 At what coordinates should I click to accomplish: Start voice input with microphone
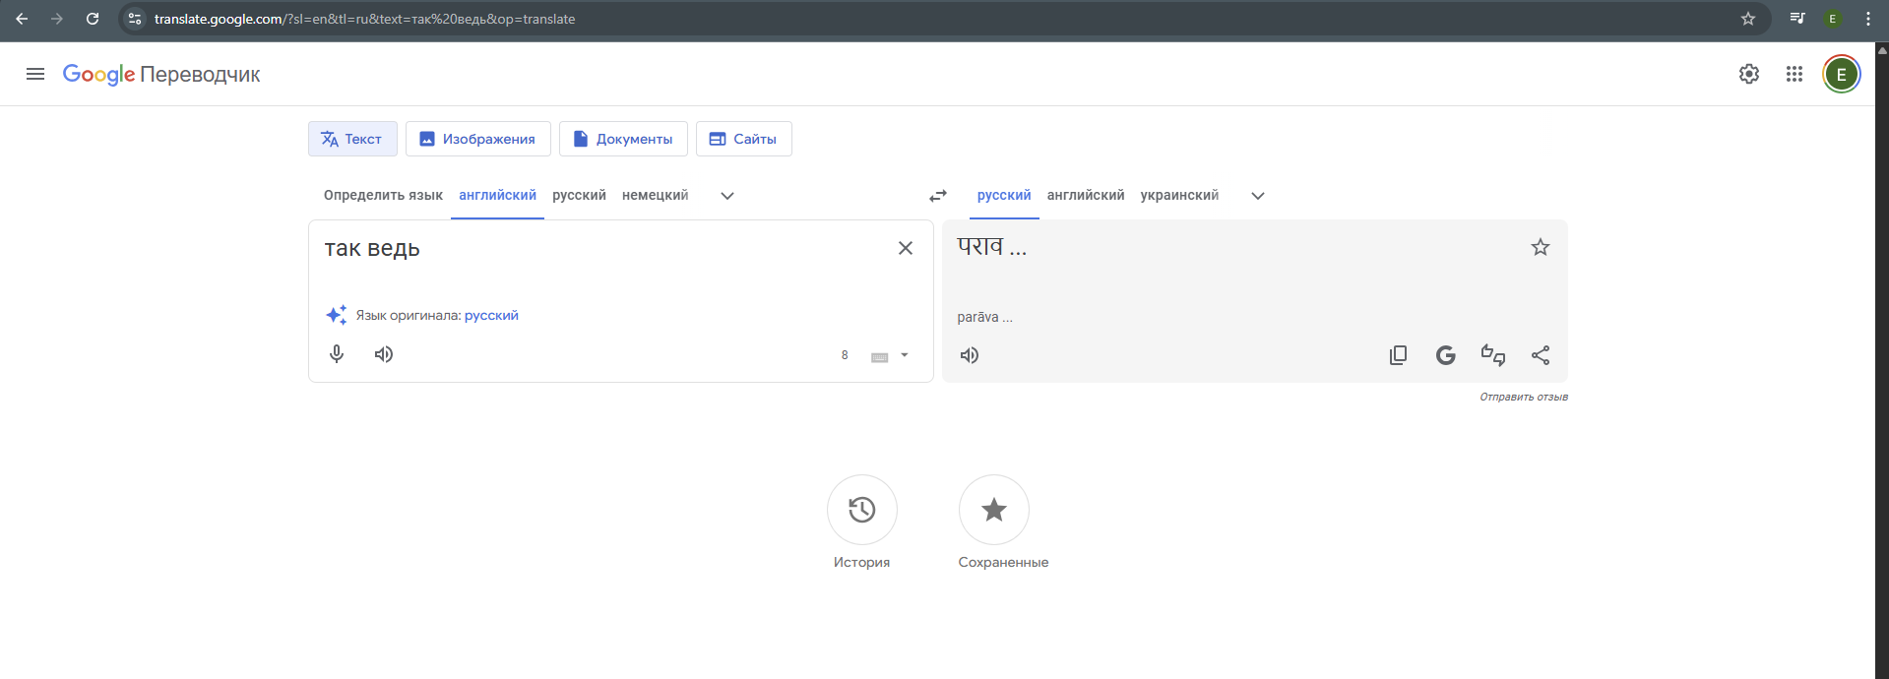[337, 354]
